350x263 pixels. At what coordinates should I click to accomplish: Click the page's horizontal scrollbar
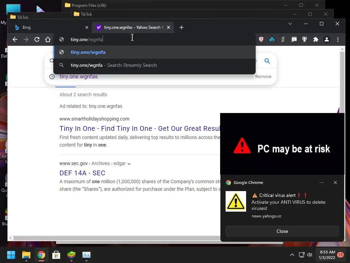(x=116, y=238)
